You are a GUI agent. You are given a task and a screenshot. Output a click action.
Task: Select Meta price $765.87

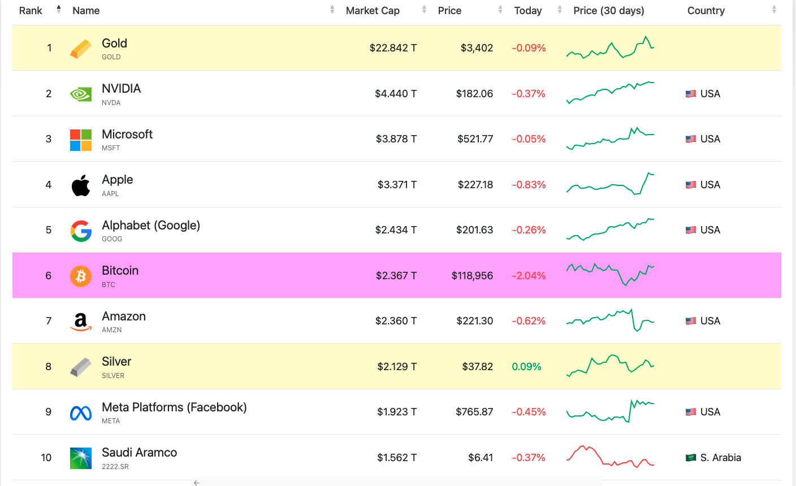coord(474,412)
